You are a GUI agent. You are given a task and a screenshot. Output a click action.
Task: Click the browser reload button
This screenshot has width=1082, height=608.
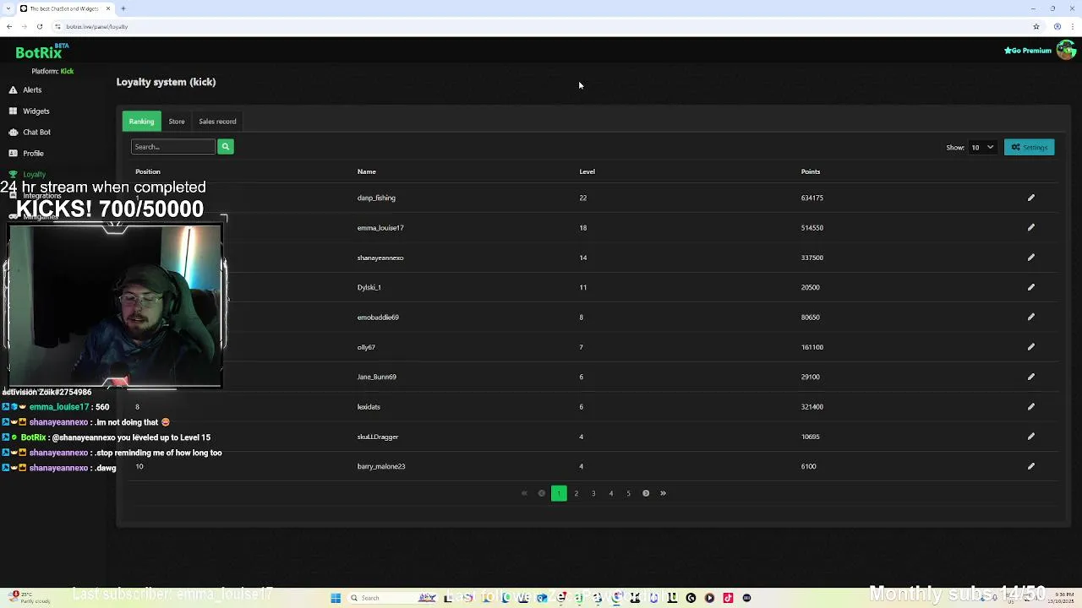point(39,26)
